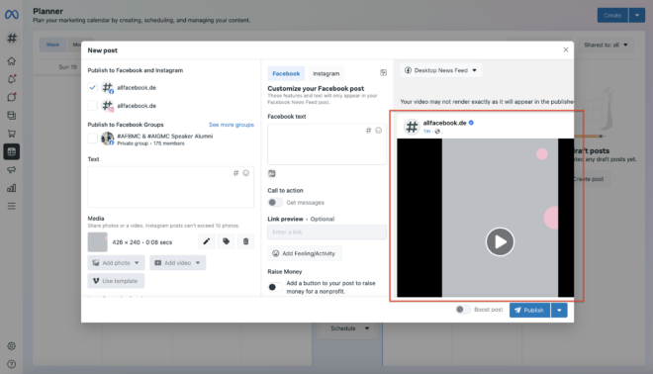
Task: Open Commerce cart icon in sidebar
Action: [12, 134]
